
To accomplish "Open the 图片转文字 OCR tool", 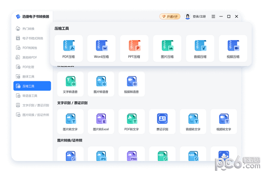I will [70, 122].
